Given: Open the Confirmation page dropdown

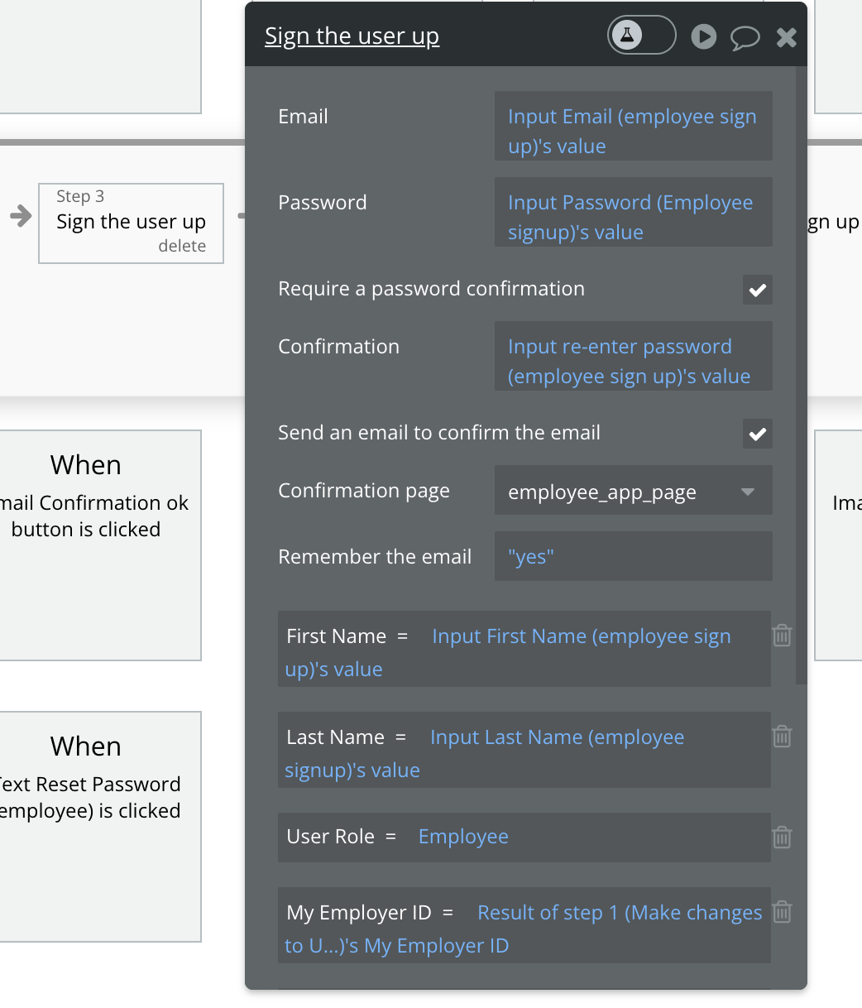Looking at the screenshot, I should (x=633, y=492).
